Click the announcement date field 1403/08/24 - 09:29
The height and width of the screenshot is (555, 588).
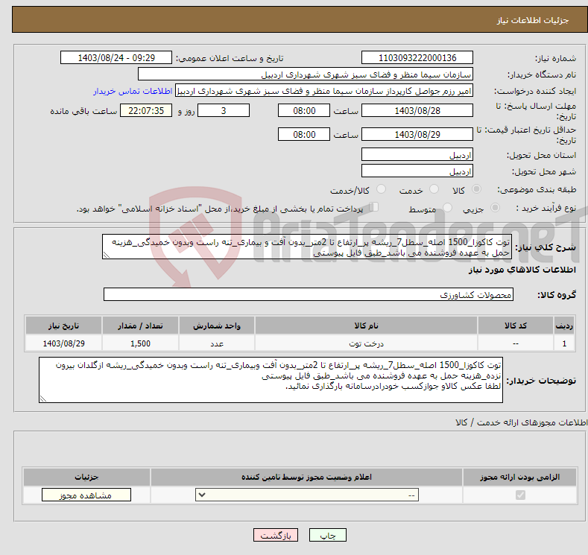[x=116, y=57]
